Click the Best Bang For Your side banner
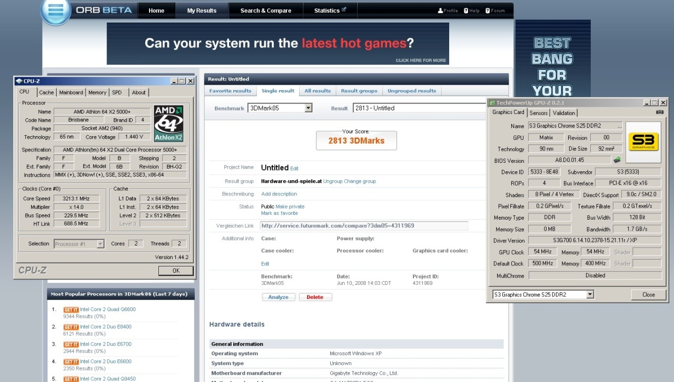This screenshot has height=382, width=674. coord(552,59)
